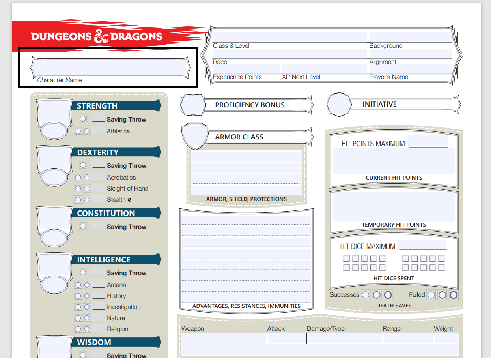Select the Initiative value field
The width and height of the screenshot is (491, 358).
(x=339, y=104)
